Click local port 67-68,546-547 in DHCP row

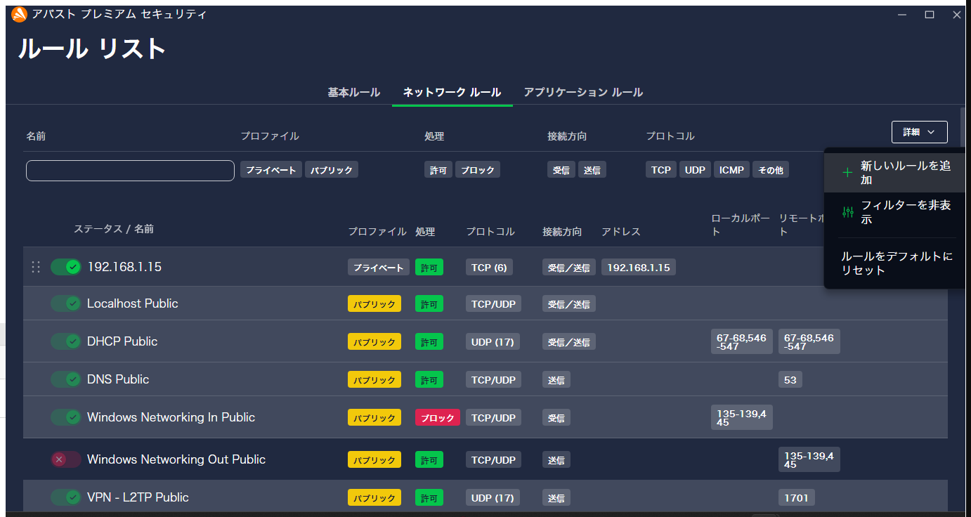point(742,341)
